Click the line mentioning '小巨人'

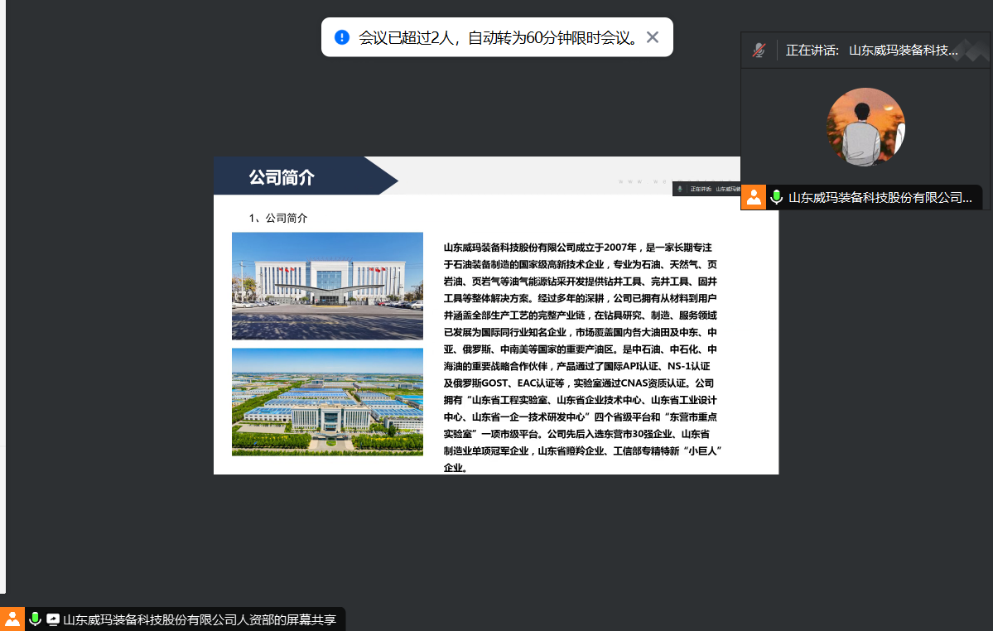pos(582,451)
